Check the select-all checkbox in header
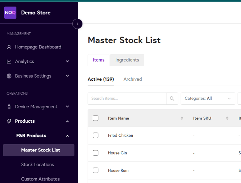Viewport: 241px width, 183px height. tap(95, 118)
